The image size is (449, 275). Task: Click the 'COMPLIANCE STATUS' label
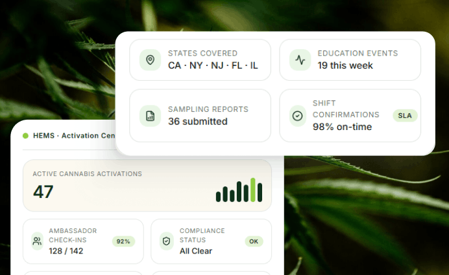point(202,236)
